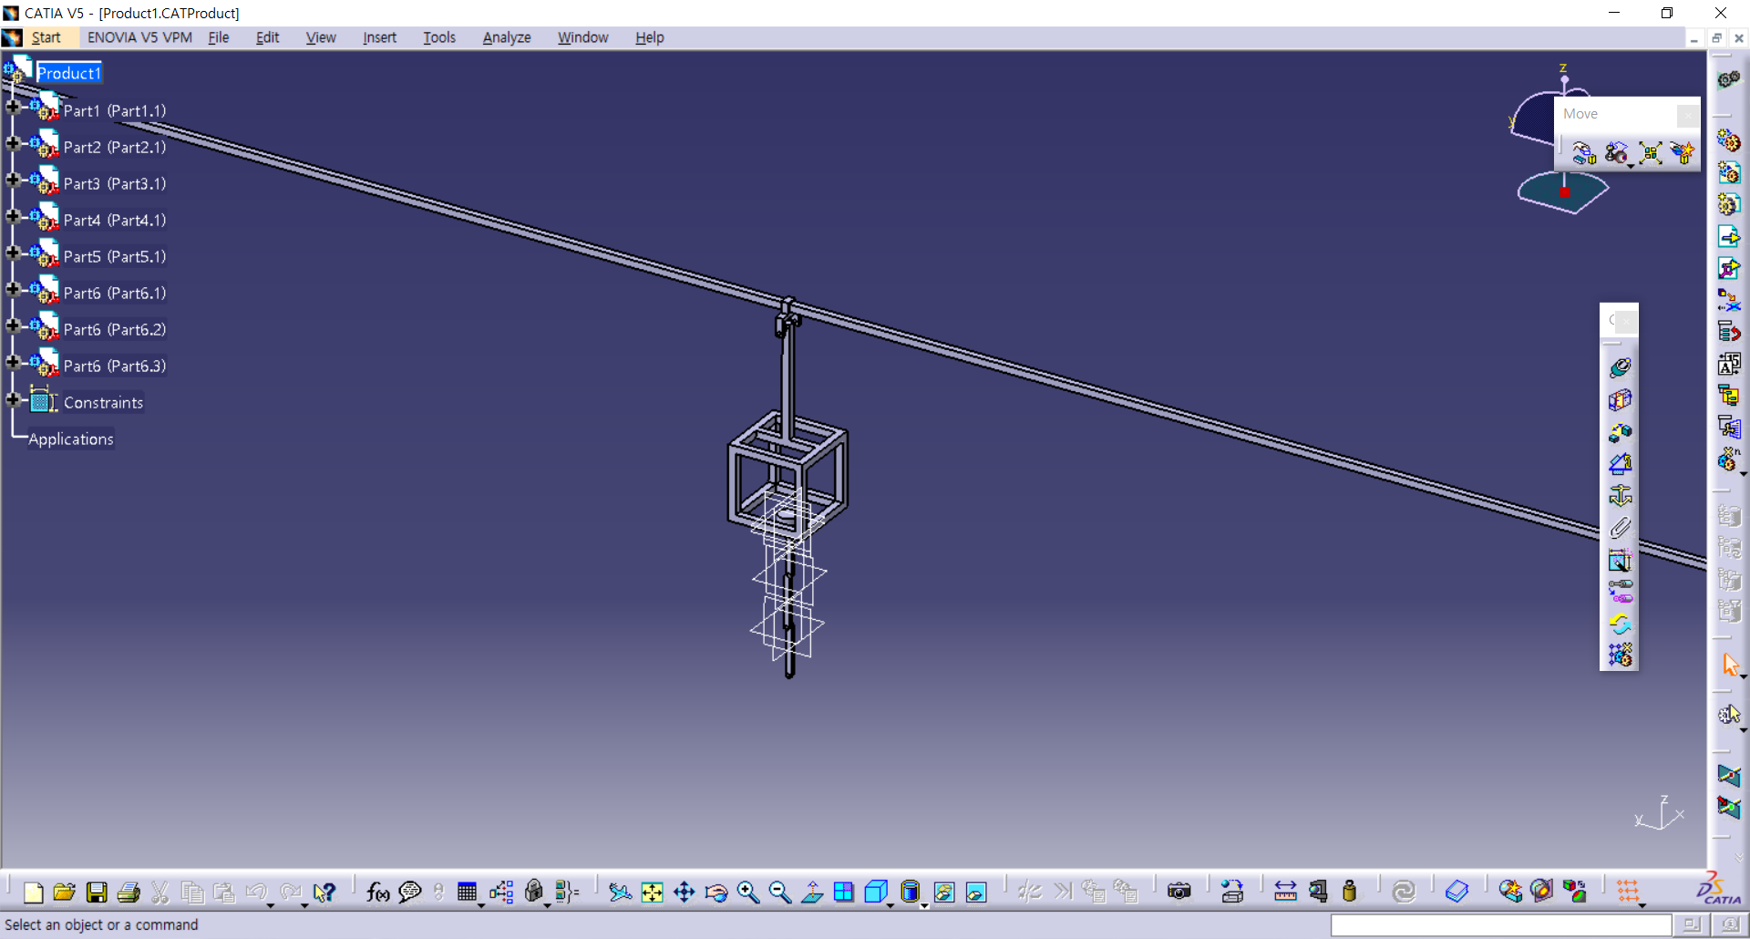Click the Existing Component icon
Screen dimensions: 1750x939
point(1728,236)
